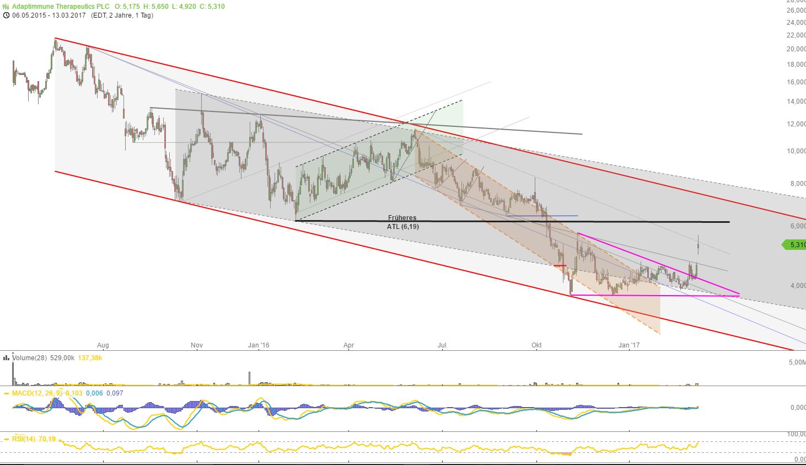Click the candlestick chart-type icon beside the title
Viewport: 806px width, 465px height.
[6, 7]
